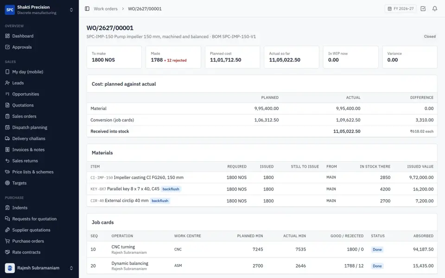
Task: Open Opportunities in the sidebar
Action: [x=25, y=94]
